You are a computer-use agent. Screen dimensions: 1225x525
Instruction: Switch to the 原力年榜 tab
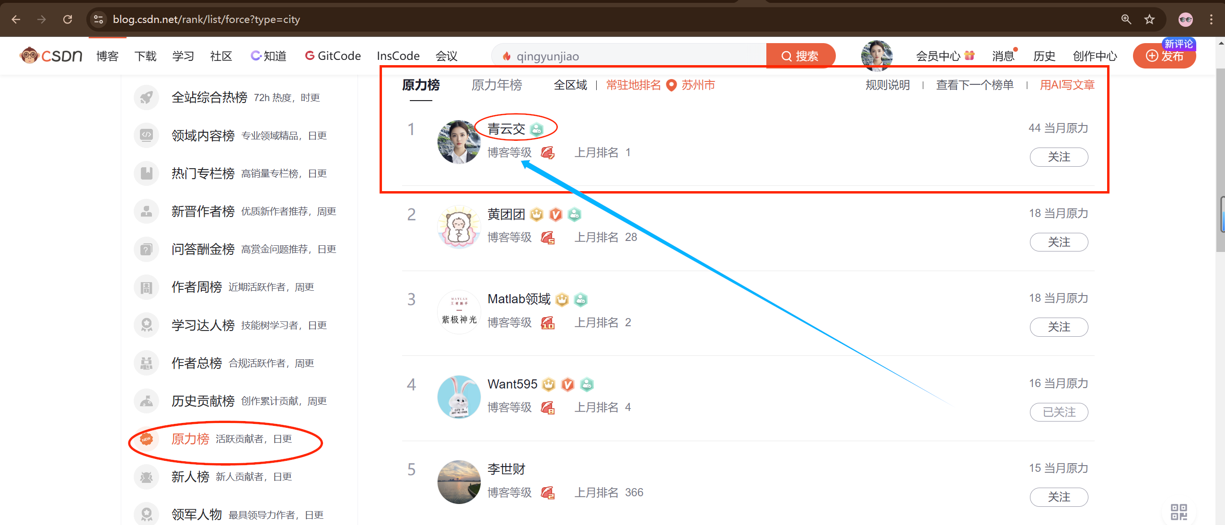coord(497,85)
